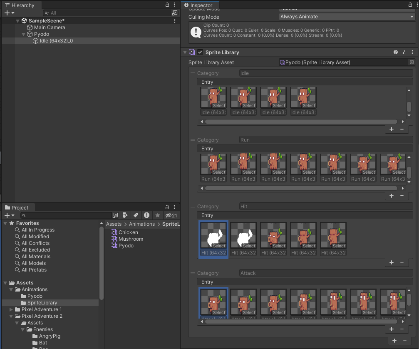Image resolution: width=419 pixels, height=349 pixels.
Task: Add an entry to the Hit category
Action: pyautogui.click(x=392, y=262)
